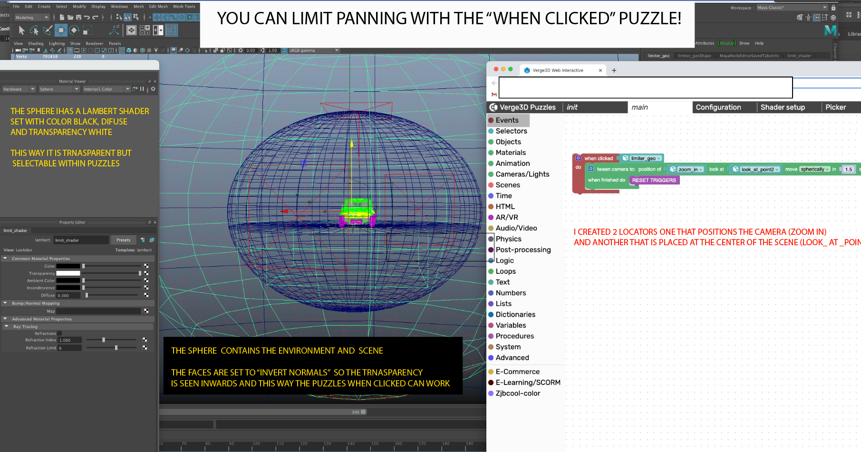
Task: Open the Modeling menu set dropdown
Action: [32, 18]
